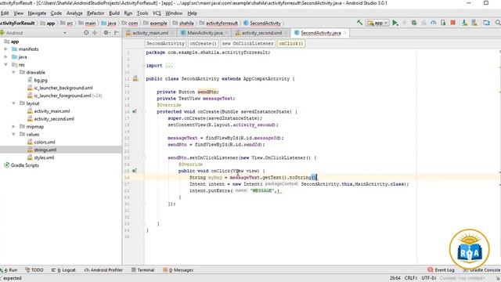Expand the java folder
The height and width of the screenshot is (282, 501).
(x=5, y=57)
